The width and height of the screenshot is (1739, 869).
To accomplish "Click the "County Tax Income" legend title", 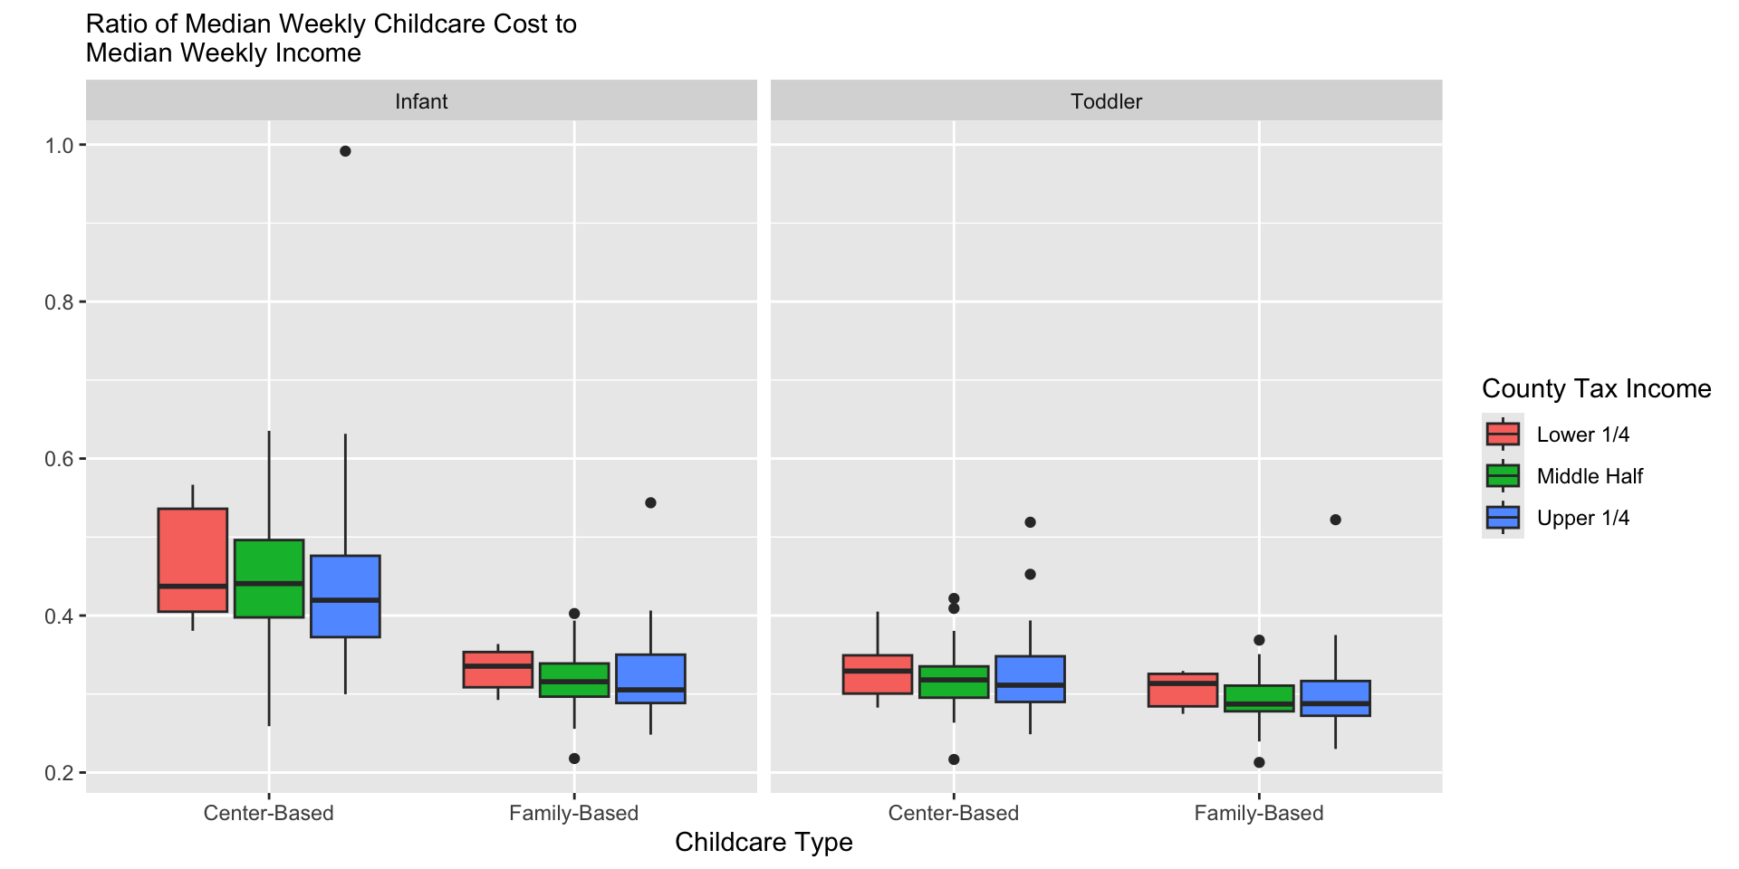I will [1596, 389].
